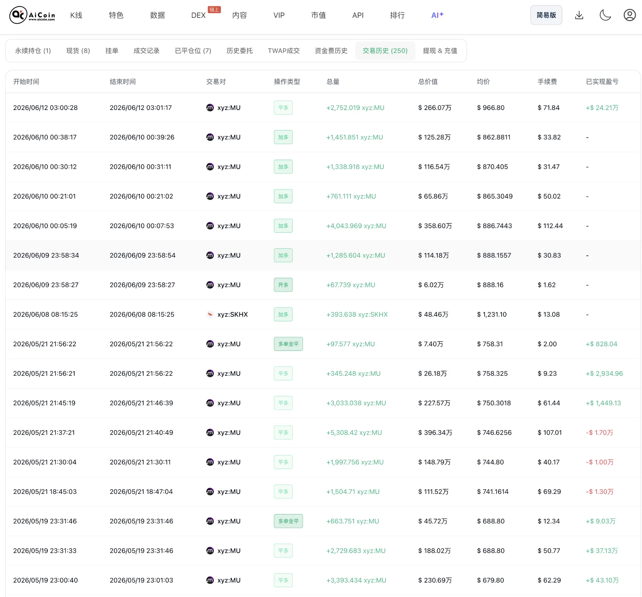This screenshot has width=642, height=597.
Task: Open the 排行 menu
Action: click(397, 15)
